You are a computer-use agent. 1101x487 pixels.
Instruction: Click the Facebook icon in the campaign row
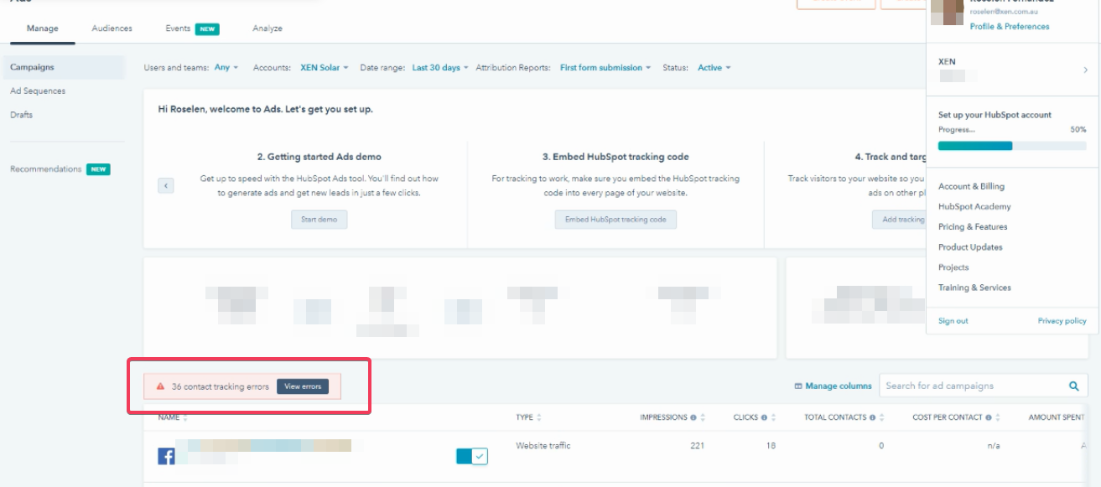[166, 456]
